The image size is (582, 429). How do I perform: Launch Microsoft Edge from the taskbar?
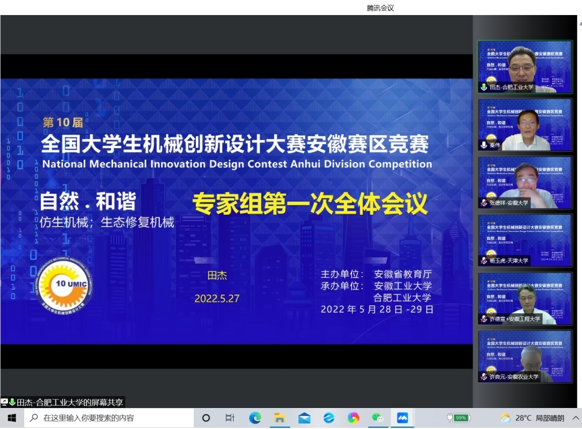(255, 418)
